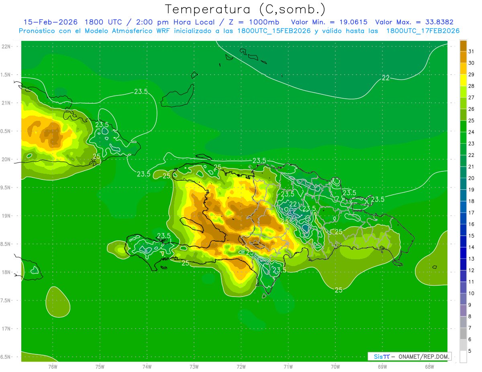The image size is (482, 372).
Task: Pick the white swatch below colorbar value 5
Action: coord(463,356)
